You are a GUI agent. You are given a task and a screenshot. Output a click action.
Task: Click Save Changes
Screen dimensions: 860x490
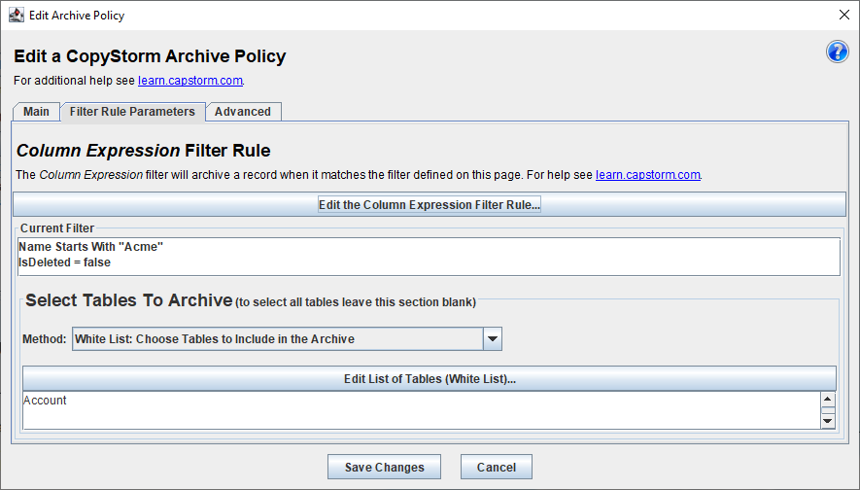pos(384,467)
